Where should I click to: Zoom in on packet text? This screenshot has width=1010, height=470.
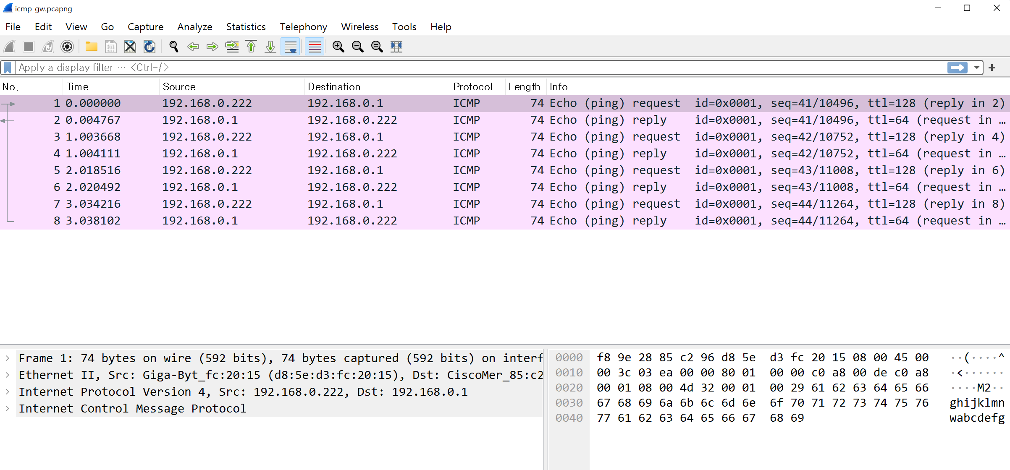pos(338,47)
